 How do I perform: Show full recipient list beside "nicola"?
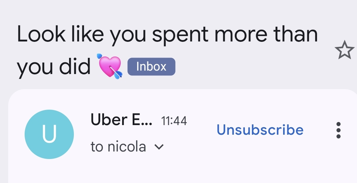[x=159, y=147]
